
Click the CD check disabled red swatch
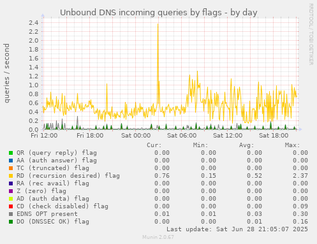[11, 206]
